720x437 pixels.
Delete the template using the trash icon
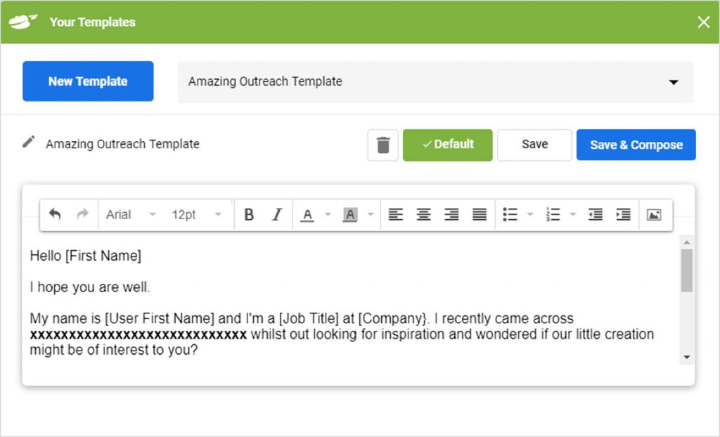tap(382, 145)
